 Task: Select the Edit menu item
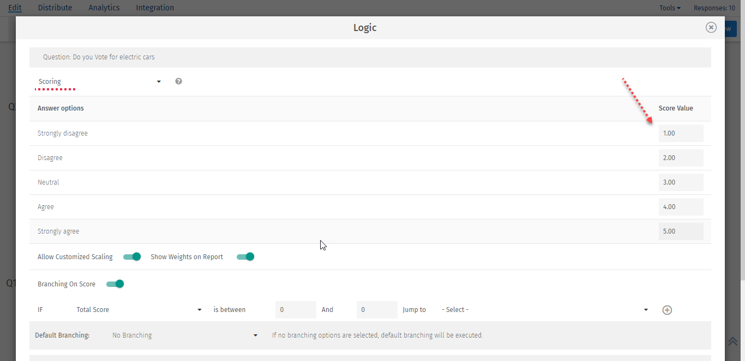tap(15, 8)
